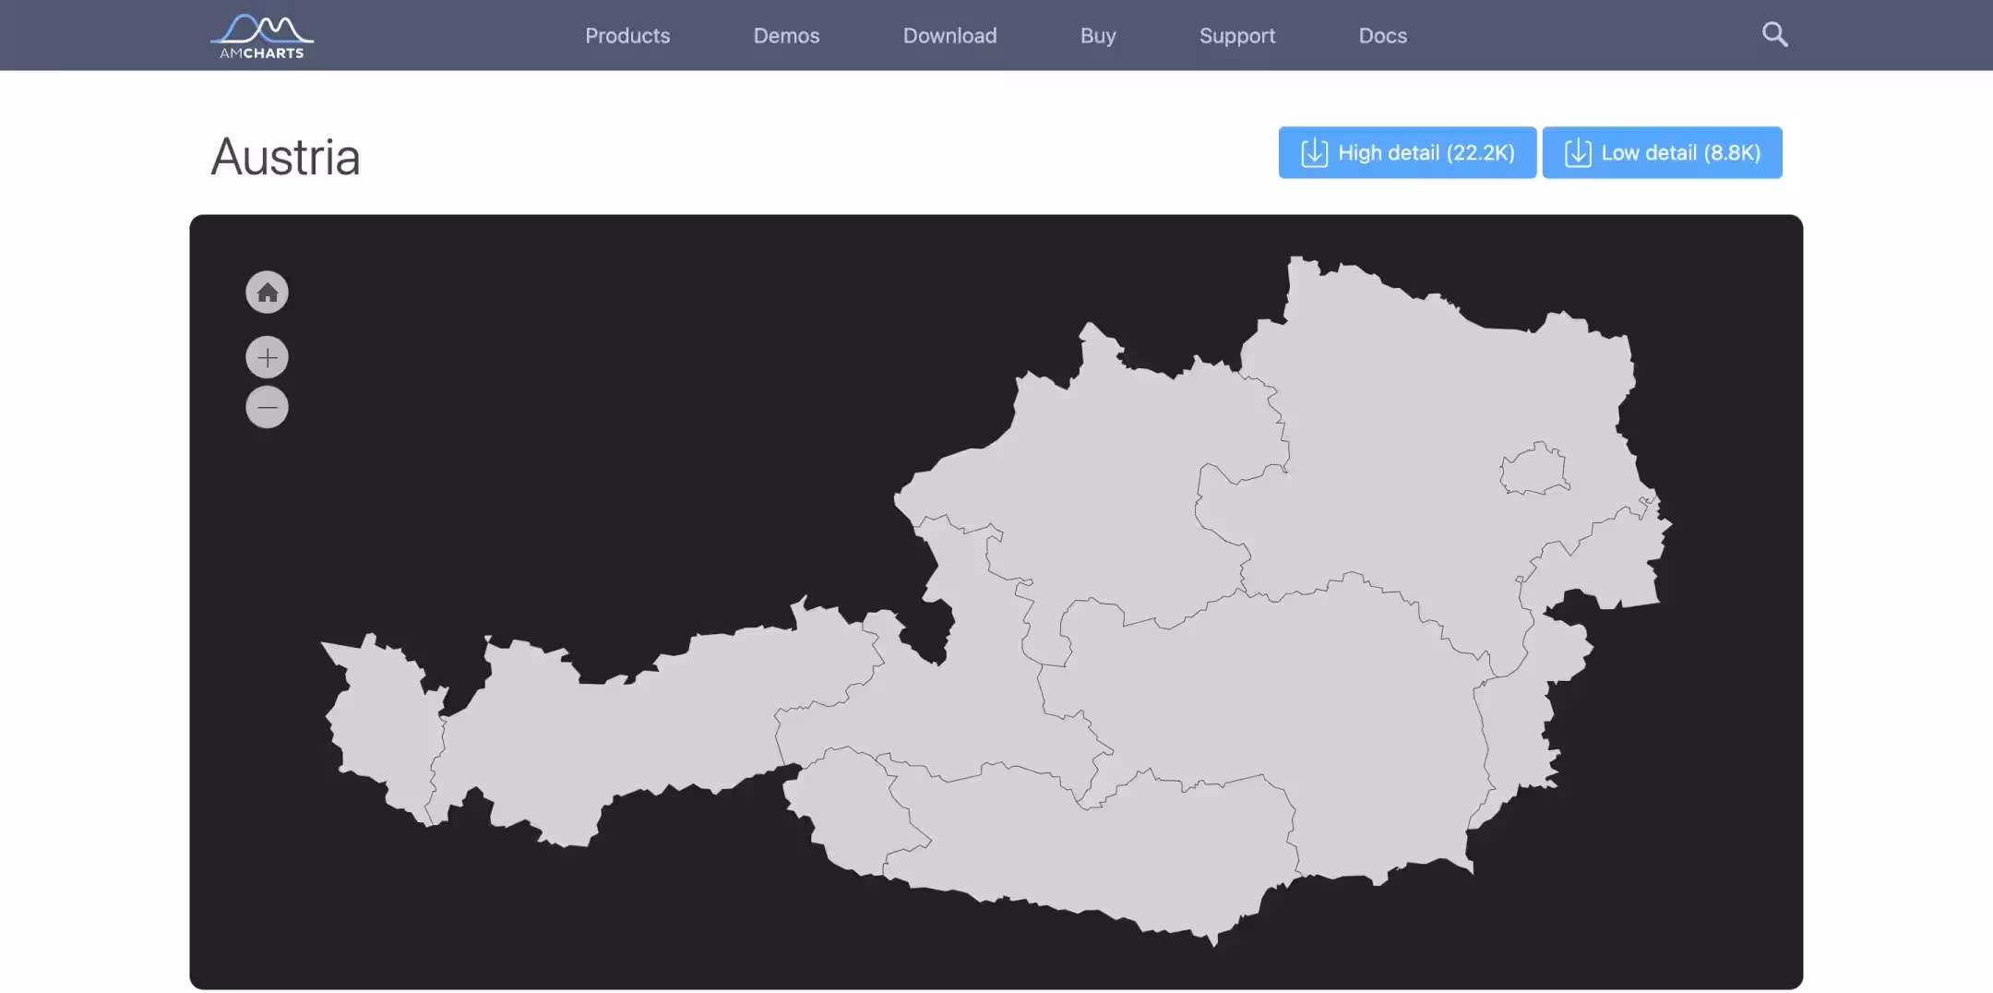Zoom in using the plus button
The width and height of the screenshot is (1993, 993).
[267, 358]
